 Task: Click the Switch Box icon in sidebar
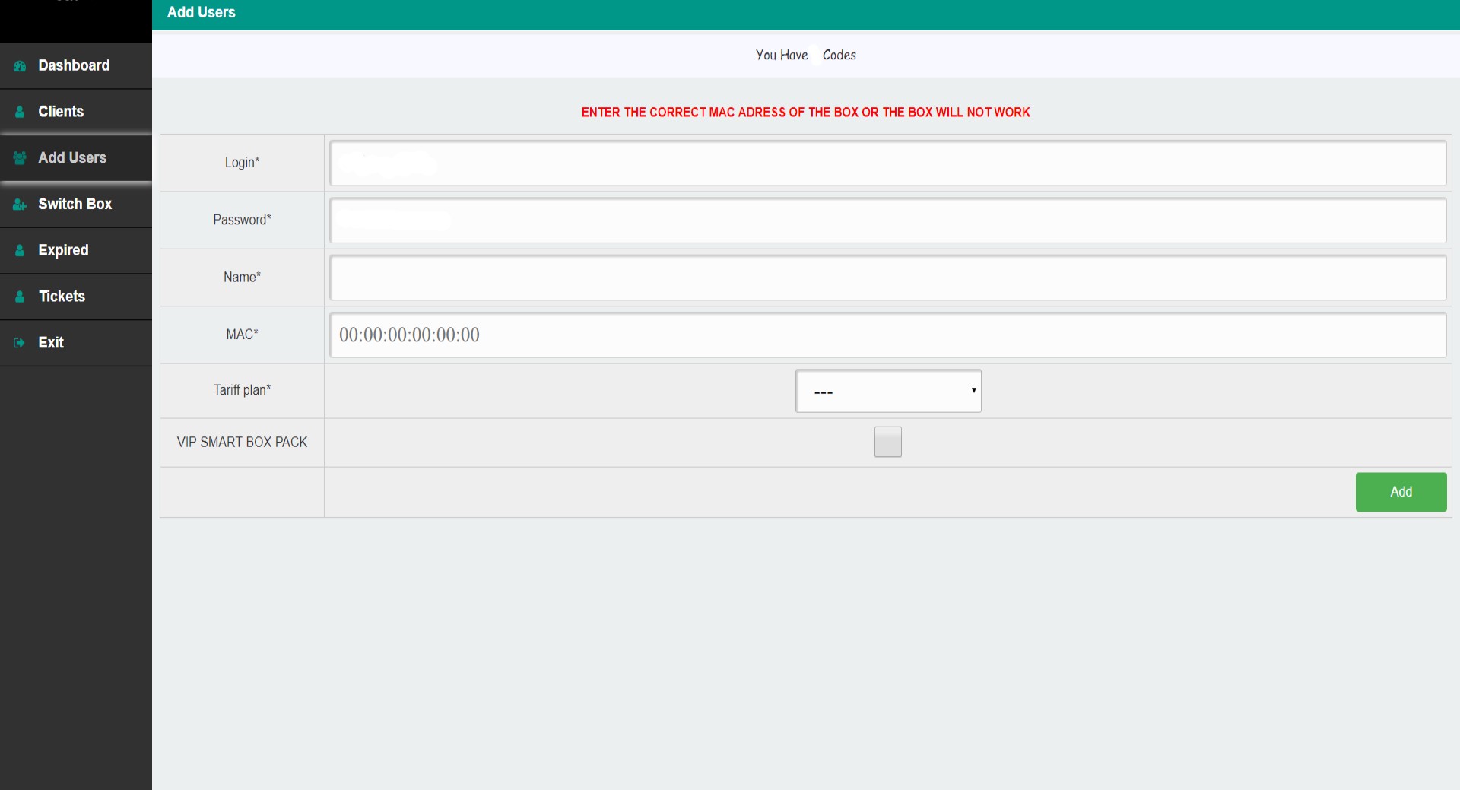20,205
